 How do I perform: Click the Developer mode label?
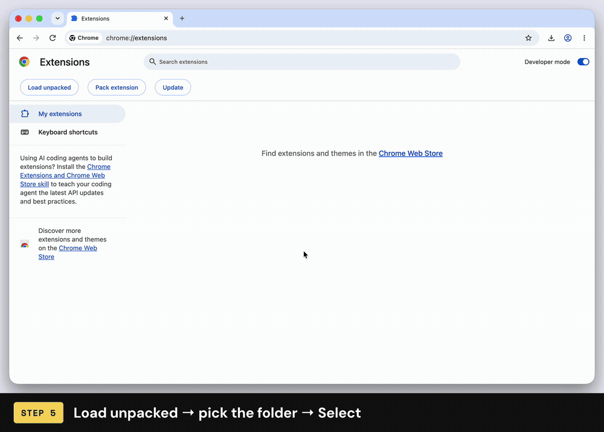[x=547, y=62]
